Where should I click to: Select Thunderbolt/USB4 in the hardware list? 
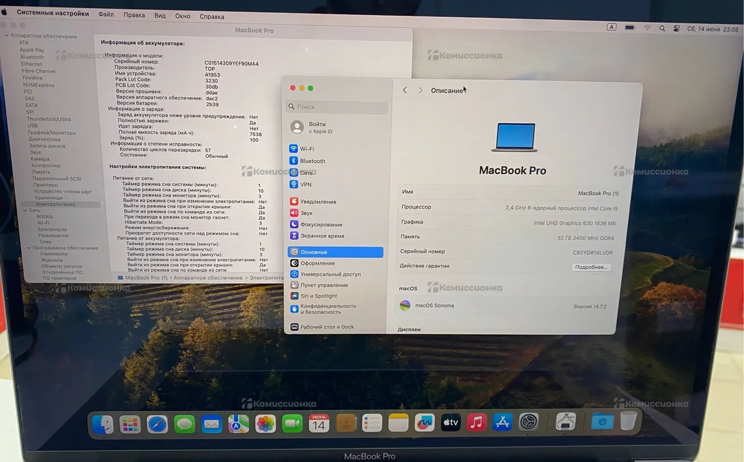[49, 119]
